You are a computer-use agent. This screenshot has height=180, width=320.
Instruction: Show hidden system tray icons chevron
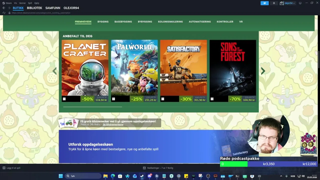coord(281,176)
